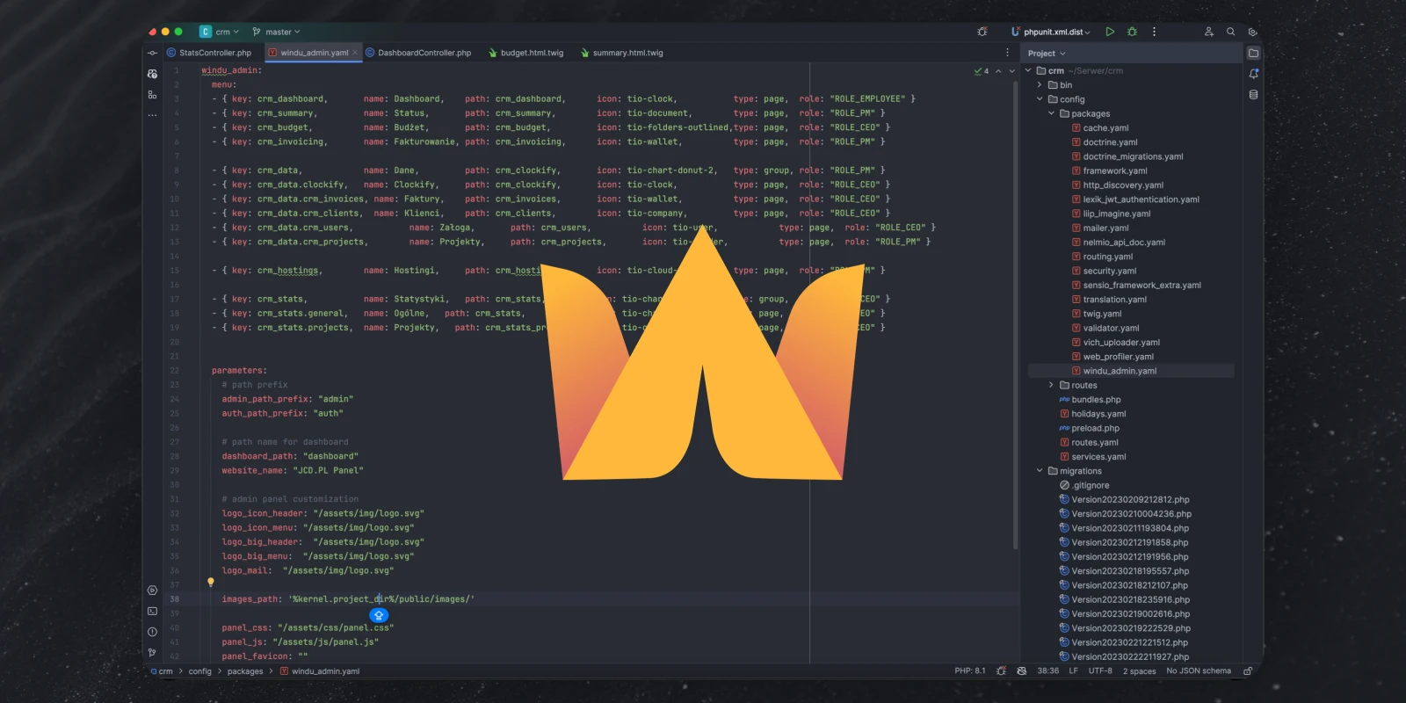
Task: Click into the images_path line in editor
Action: [593, 599]
